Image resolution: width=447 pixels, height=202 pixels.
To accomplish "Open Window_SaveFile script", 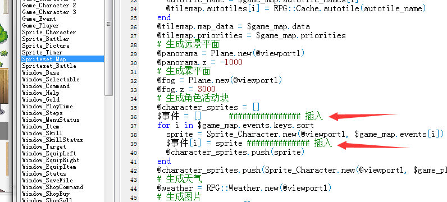I will coord(47,180).
